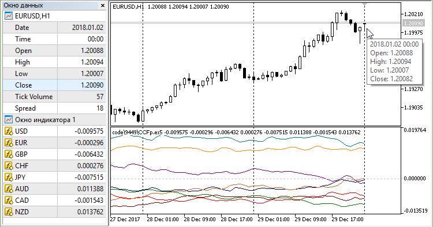Select the highlighted Close row value 1.20090

point(92,85)
